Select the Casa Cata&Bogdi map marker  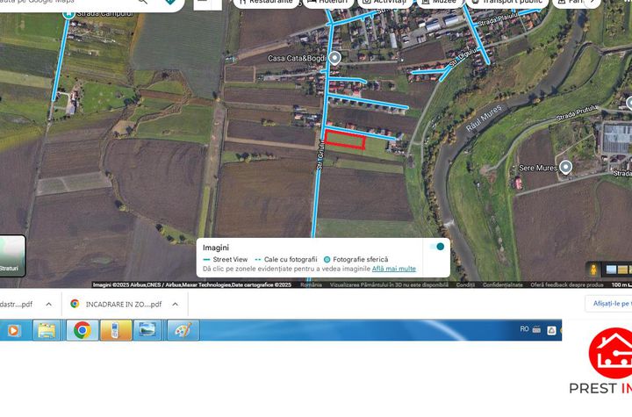pyautogui.click(x=334, y=58)
